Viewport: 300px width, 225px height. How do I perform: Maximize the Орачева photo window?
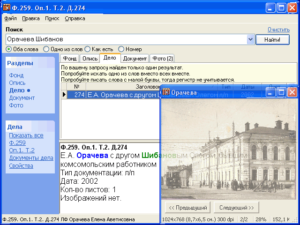(x=281, y=93)
